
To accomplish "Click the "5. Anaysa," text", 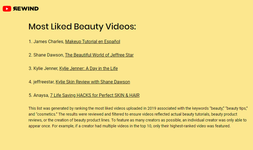I will 39,95.
